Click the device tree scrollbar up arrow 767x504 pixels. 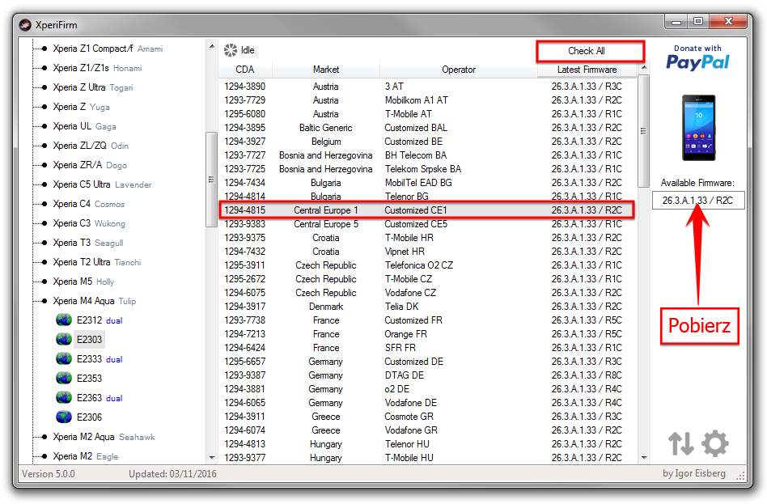click(x=212, y=46)
